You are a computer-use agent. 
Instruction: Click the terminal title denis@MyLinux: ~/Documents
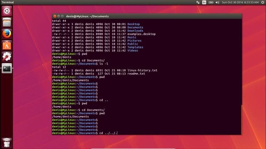point(87,17)
